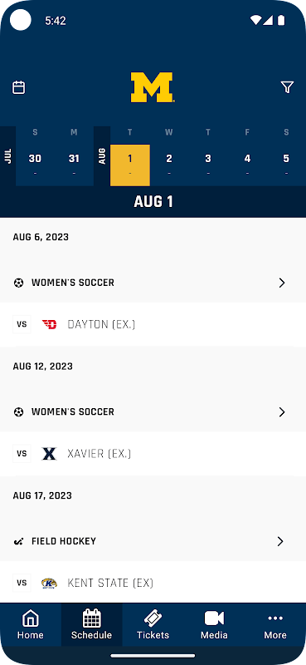Open the Tickets tab
The height and width of the screenshot is (665, 306).
153,625
